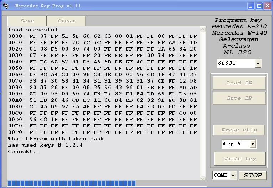The width and height of the screenshot is (273, 188).
Task: Click the Save EE button
Action: click(239, 98)
